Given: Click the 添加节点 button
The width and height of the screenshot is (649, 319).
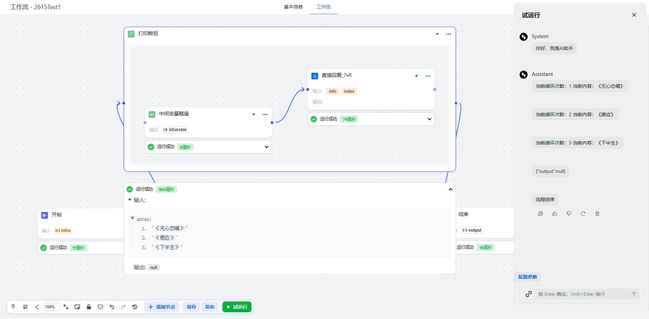Looking at the screenshot, I should point(162,307).
